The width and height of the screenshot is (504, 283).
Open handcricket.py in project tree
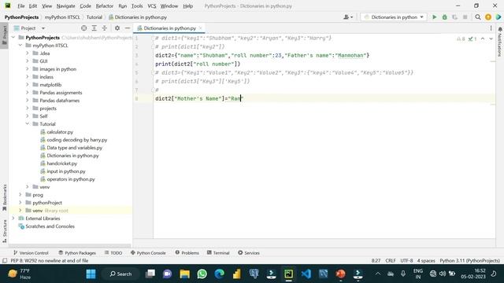pyautogui.click(x=61, y=164)
